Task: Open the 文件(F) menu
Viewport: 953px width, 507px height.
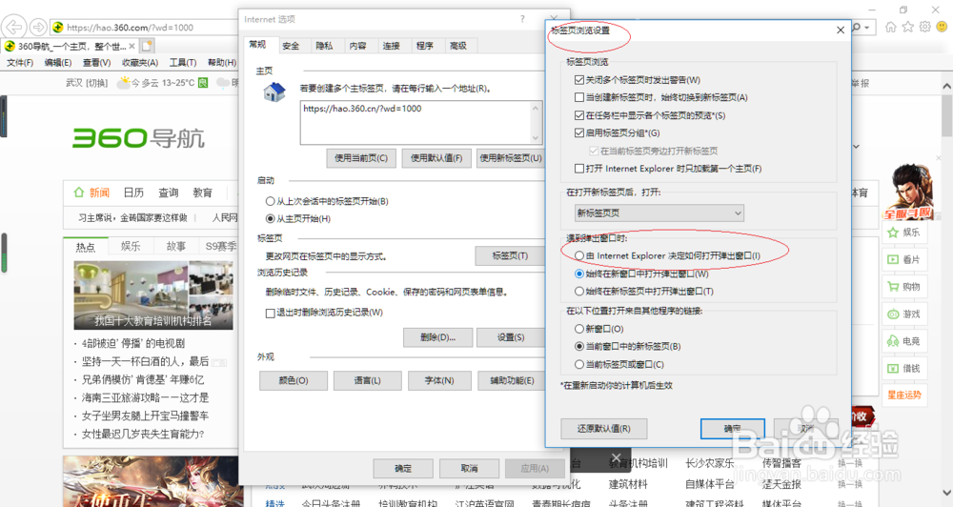Action: click(20, 63)
